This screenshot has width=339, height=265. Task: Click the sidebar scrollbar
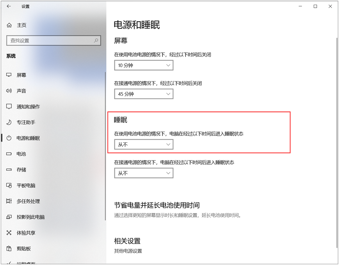point(105,146)
